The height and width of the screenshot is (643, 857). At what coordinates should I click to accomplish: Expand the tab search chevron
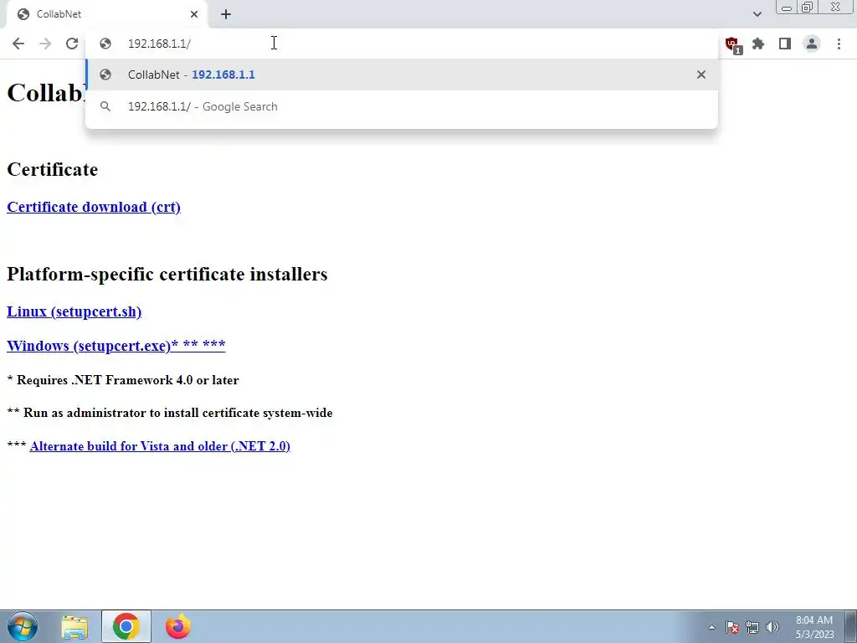(x=757, y=14)
